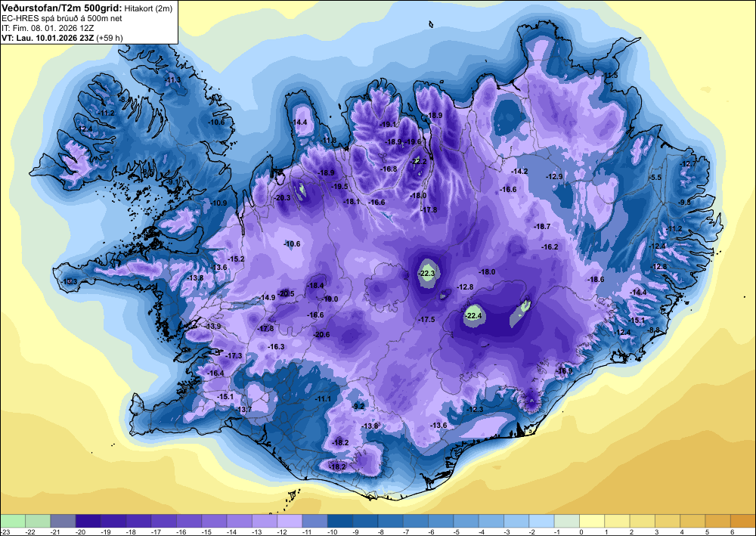Screen dimensions: 756x536
Task: Click the -13.3 temperature label
Action: [70, 281]
